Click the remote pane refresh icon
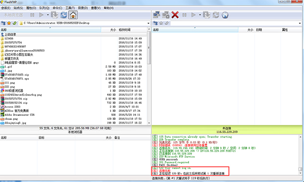Image resolution: width=304 pixels, height=182 pixels. (216, 15)
